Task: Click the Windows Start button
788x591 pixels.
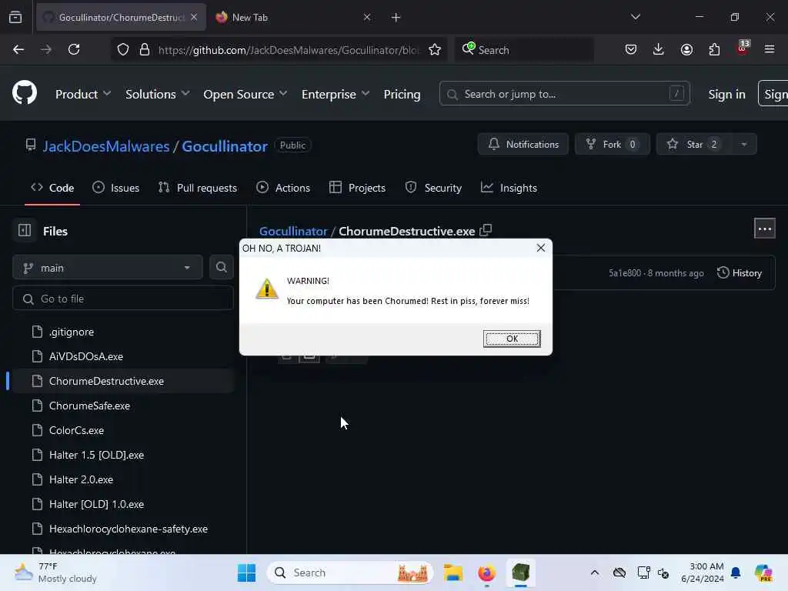Action: pyautogui.click(x=246, y=573)
